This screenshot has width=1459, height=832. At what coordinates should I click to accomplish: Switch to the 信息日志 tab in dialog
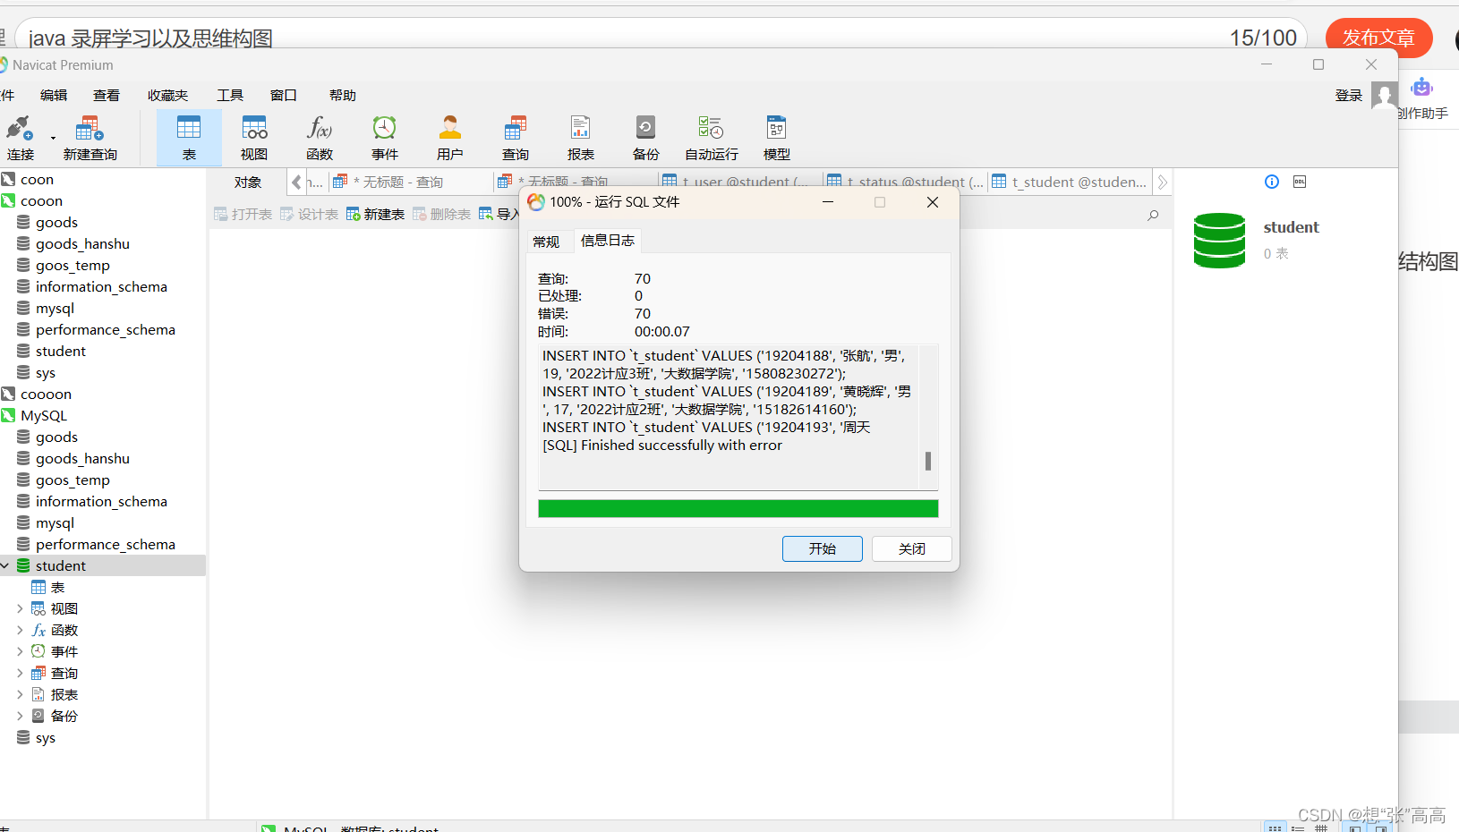(x=608, y=241)
